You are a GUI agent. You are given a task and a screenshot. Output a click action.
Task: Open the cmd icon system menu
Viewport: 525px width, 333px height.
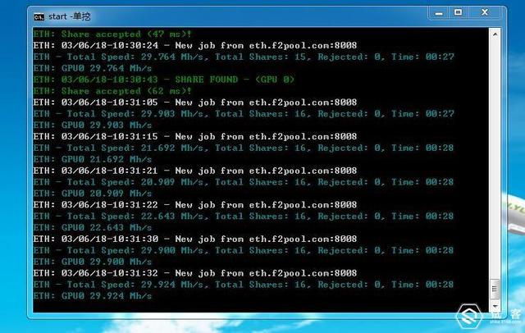(39, 16)
